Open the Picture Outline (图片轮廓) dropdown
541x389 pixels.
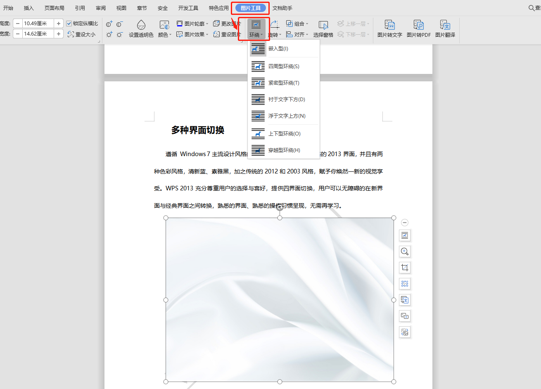[x=192, y=24]
